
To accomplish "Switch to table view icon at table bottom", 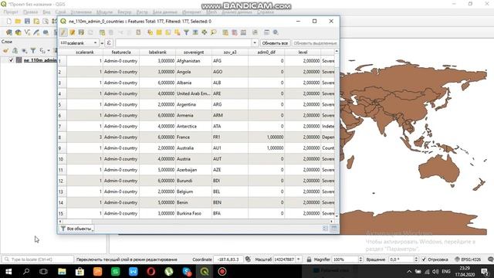I will [334, 229].
